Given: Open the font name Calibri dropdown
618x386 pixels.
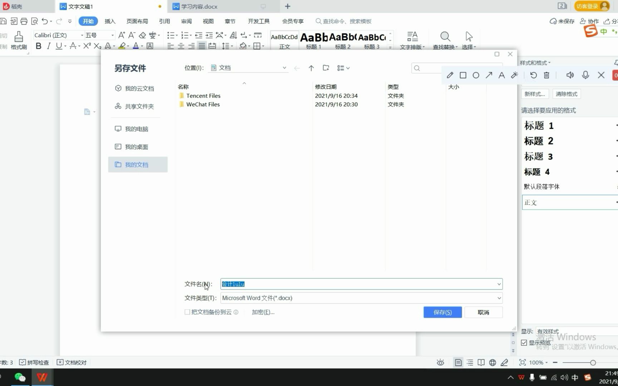Looking at the screenshot, I should coord(82,35).
